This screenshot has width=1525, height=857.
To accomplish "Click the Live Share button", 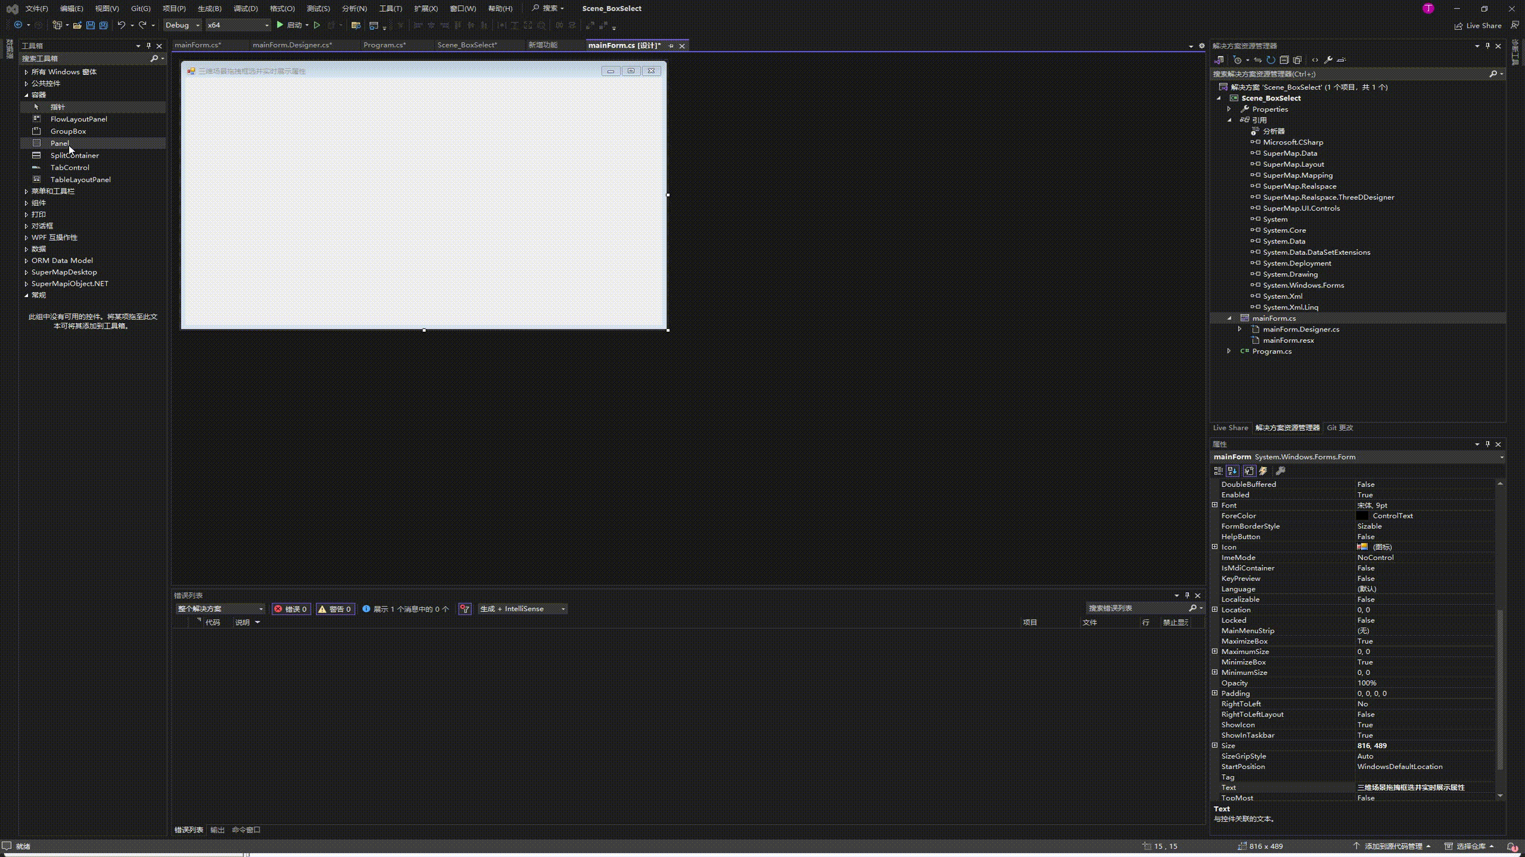I will pos(1478,26).
